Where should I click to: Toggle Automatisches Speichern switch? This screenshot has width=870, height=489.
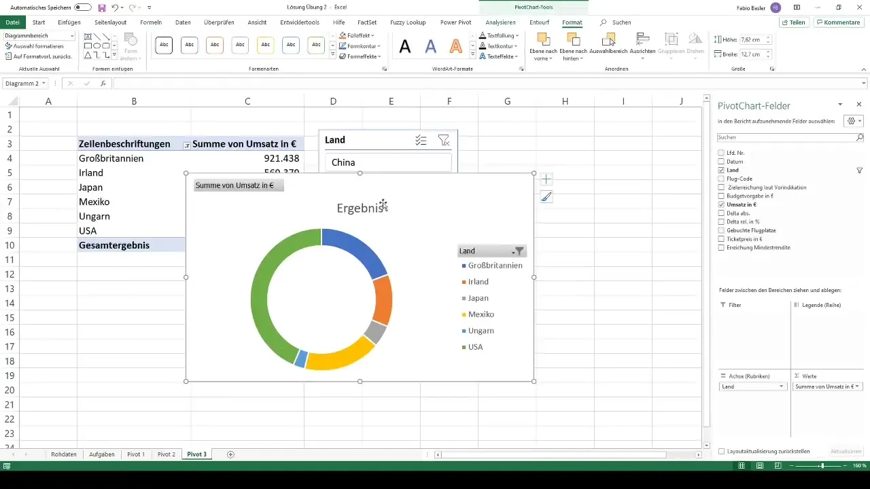point(83,7)
